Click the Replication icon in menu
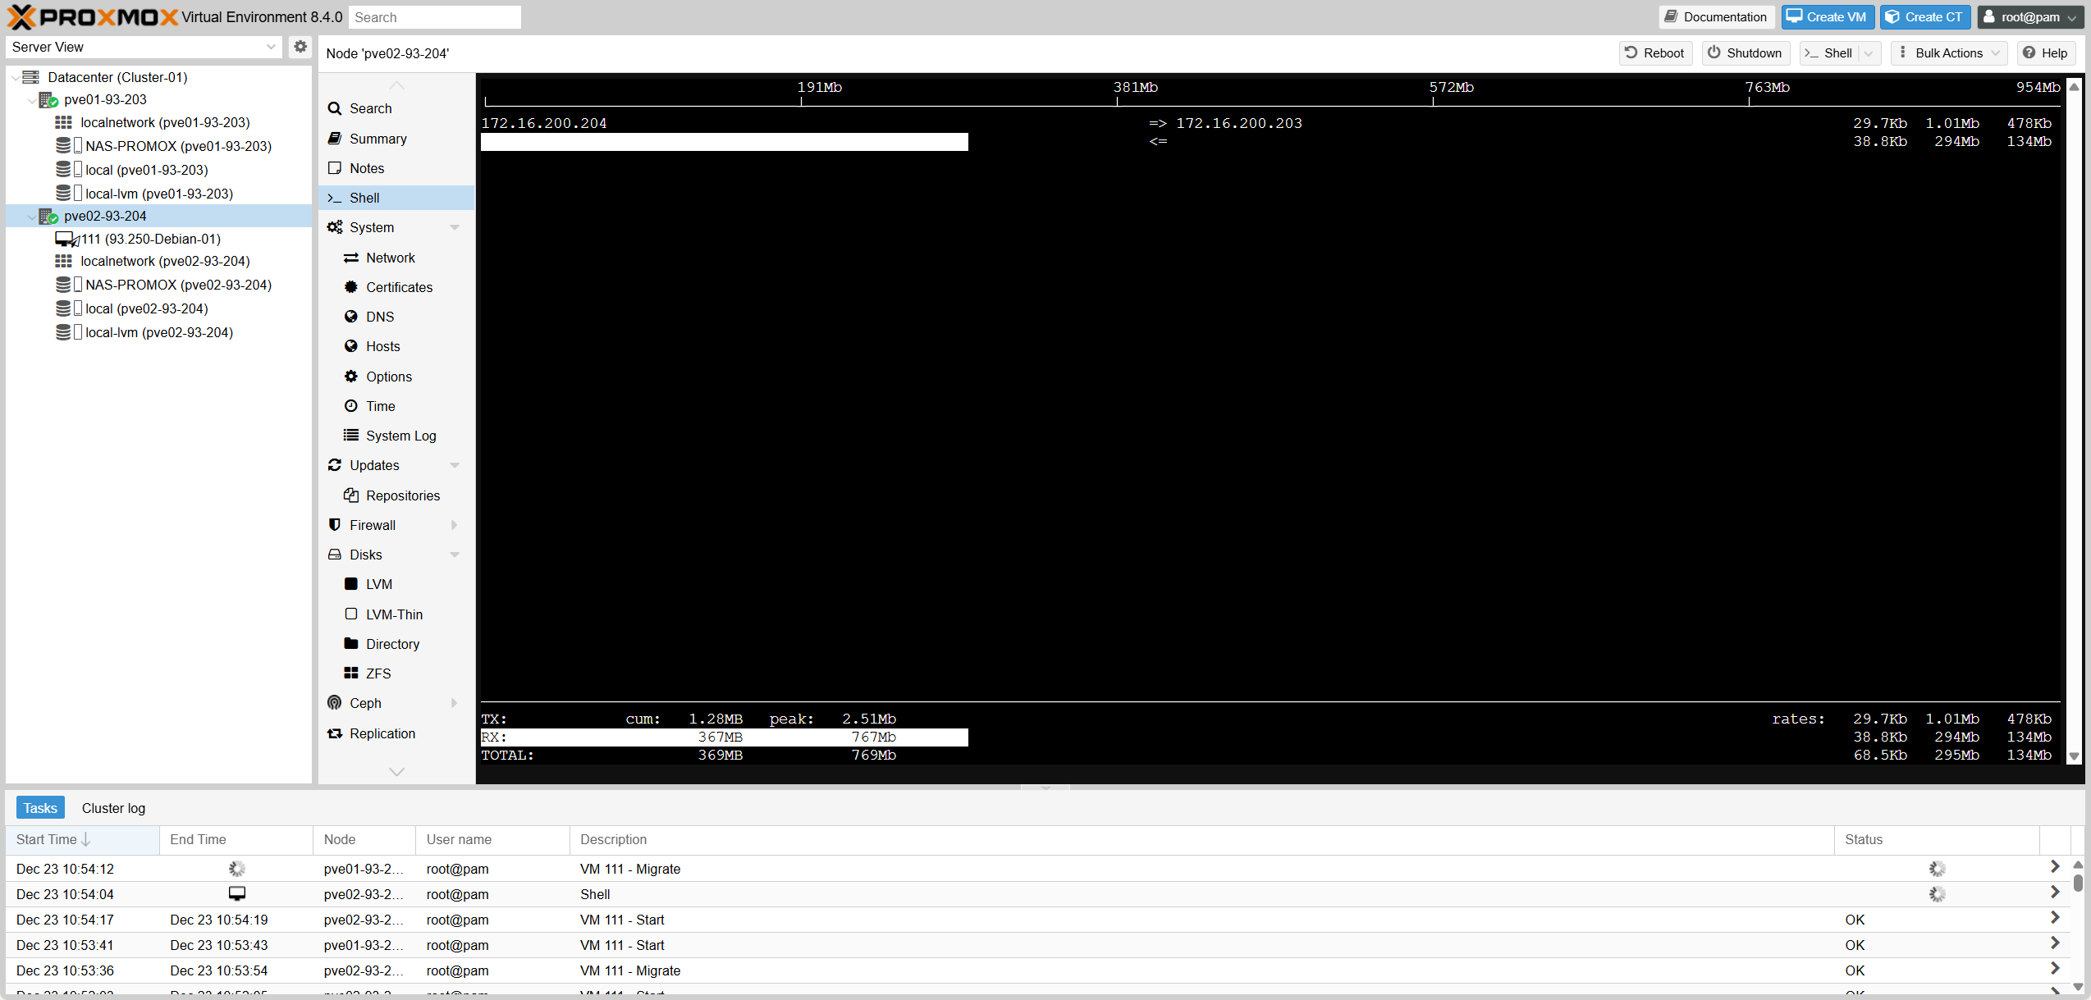This screenshot has height=1000, width=2091. [x=335, y=733]
